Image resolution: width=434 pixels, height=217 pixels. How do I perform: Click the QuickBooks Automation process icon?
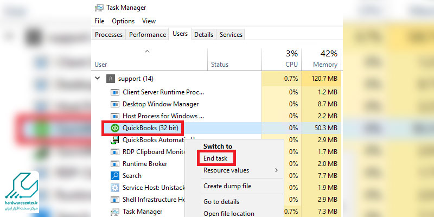pos(115,140)
